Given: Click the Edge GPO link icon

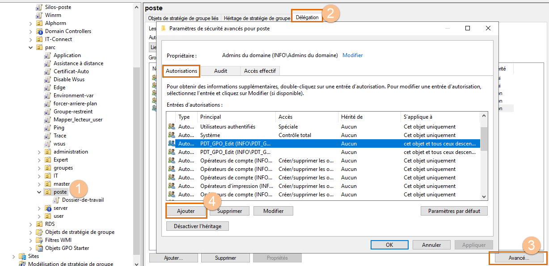Looking at the screenshot, I should coord(47,87).
